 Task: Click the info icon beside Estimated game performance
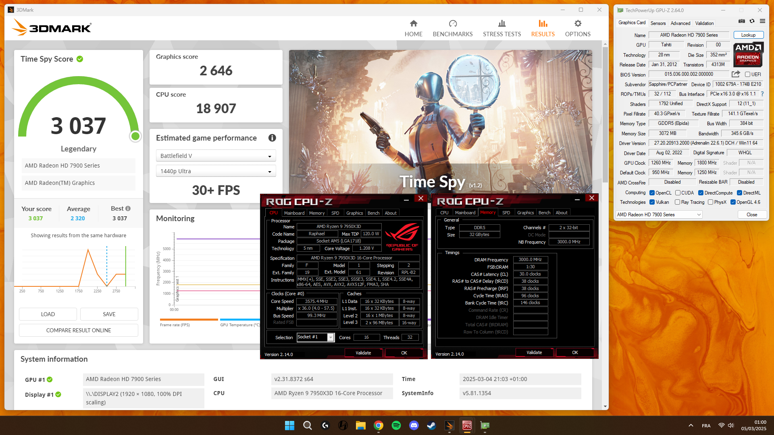272,138
